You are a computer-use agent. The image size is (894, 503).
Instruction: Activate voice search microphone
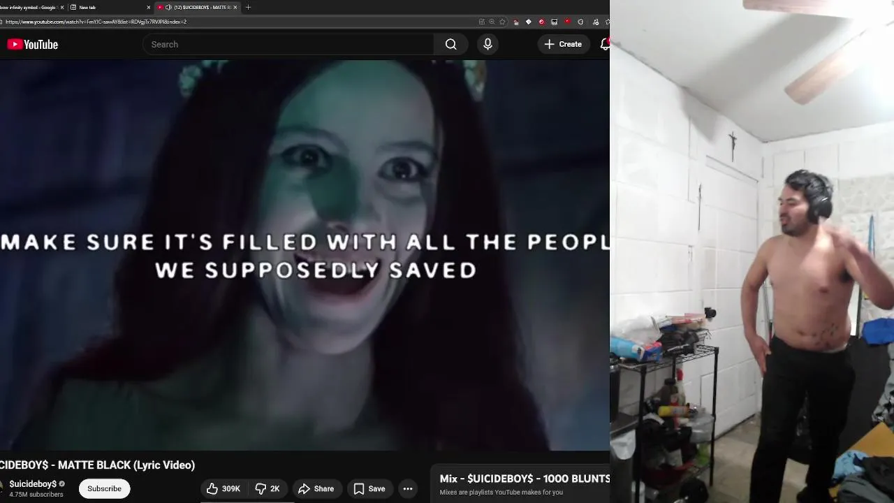[x=488, y=44]
